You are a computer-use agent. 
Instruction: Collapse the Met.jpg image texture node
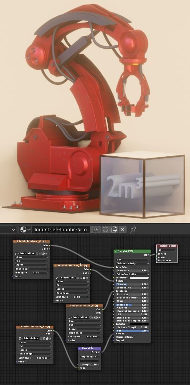(x=56, y=266)
